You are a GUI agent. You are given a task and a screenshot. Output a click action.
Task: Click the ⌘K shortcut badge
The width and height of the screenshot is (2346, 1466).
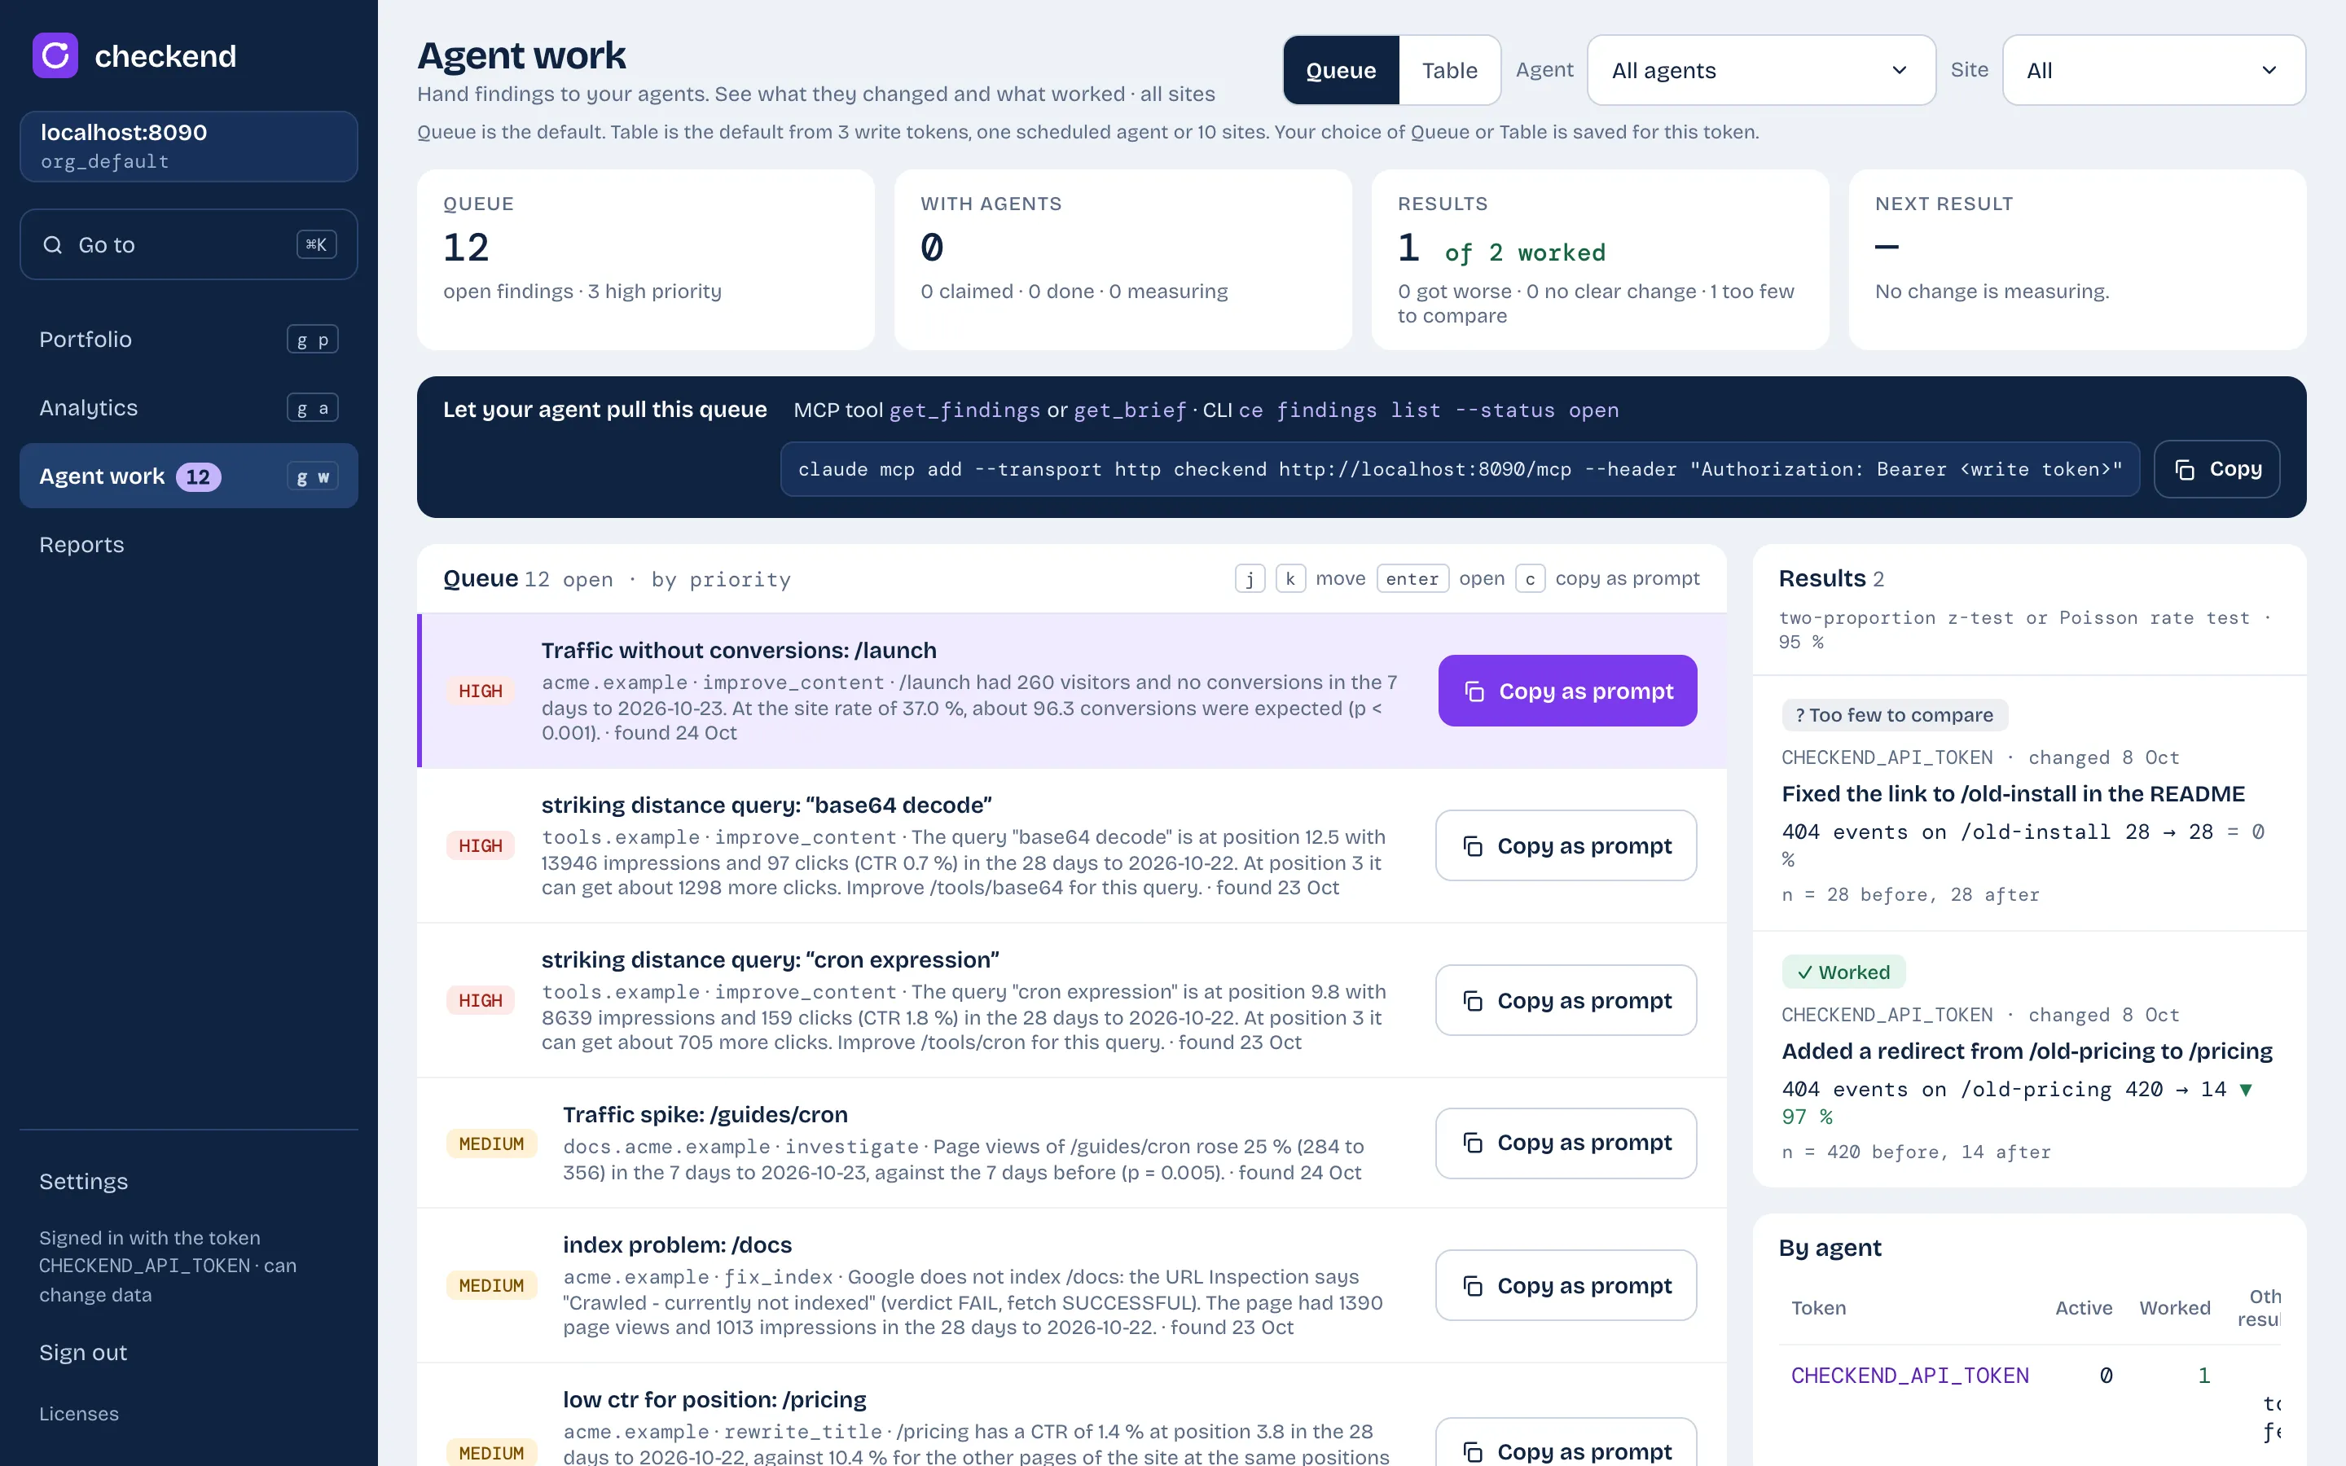pyautogui.click(x=316, y=244)
